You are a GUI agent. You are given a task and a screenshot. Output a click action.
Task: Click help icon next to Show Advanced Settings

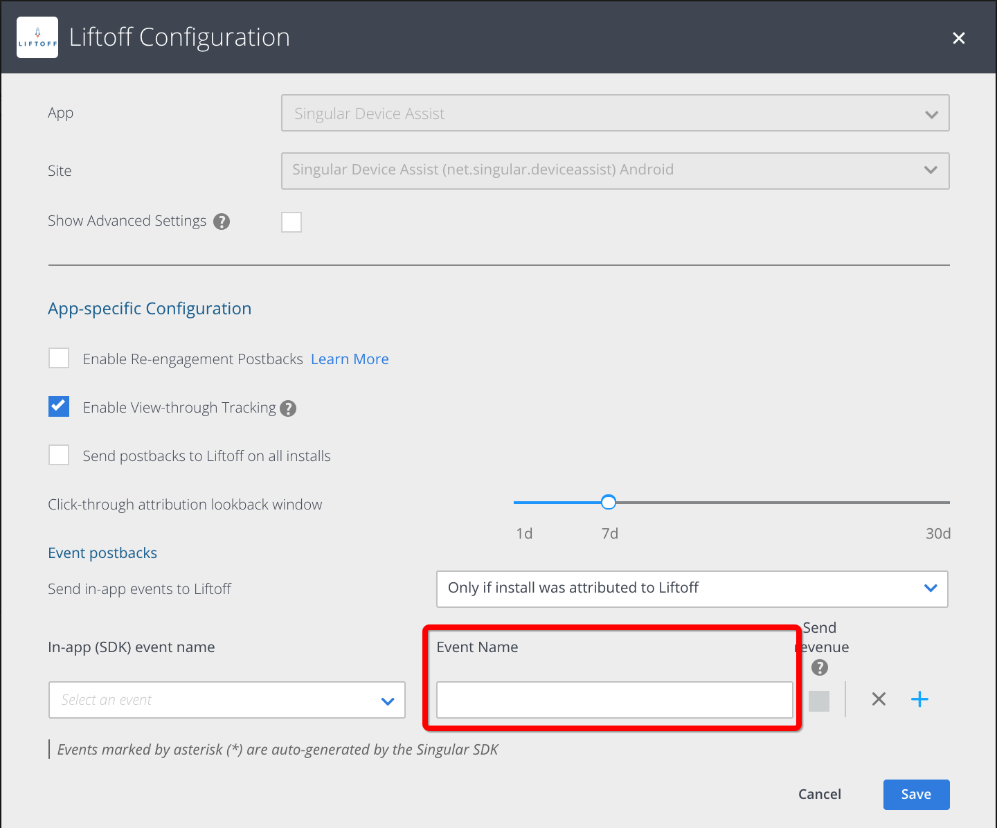click(x=222, y=222)
